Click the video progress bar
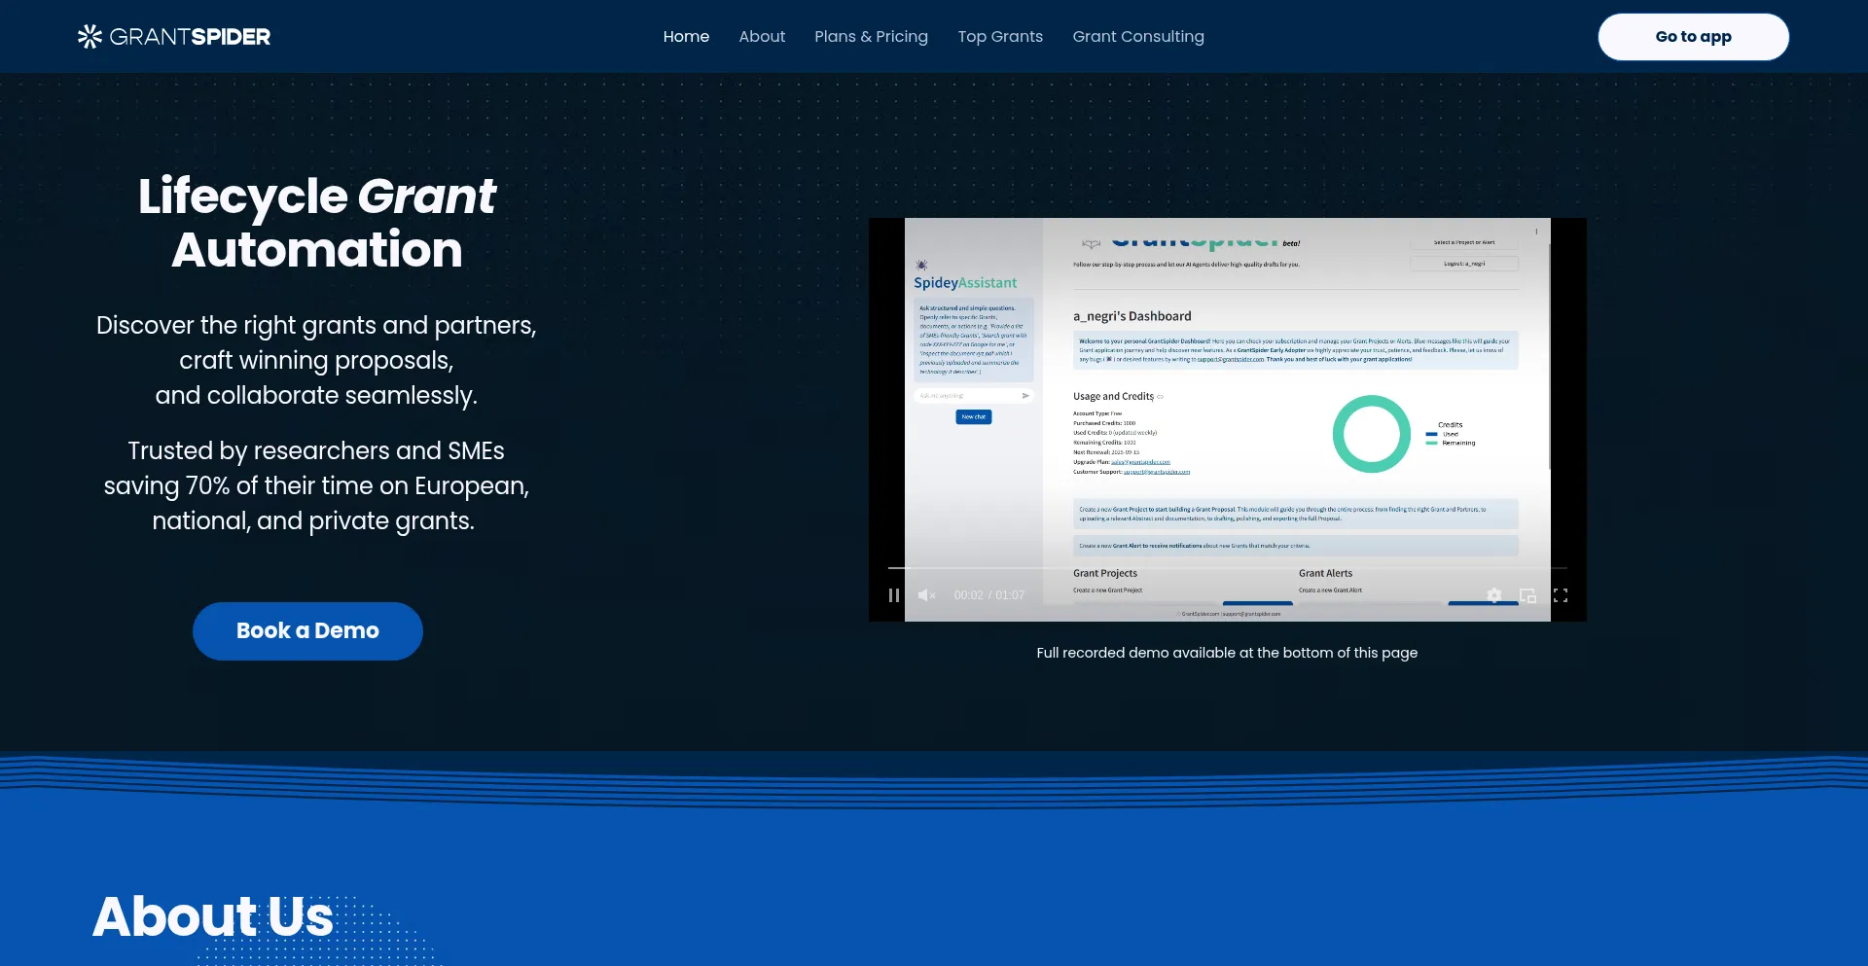This screenshot has height=966, width=1868. point(1226,567)
